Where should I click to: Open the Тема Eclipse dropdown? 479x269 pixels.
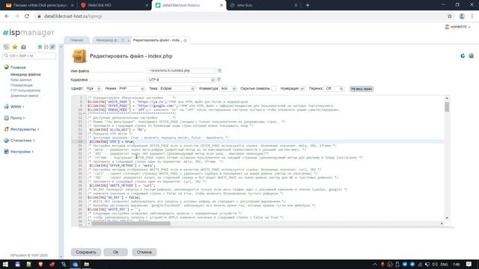[x=177, y=88]
